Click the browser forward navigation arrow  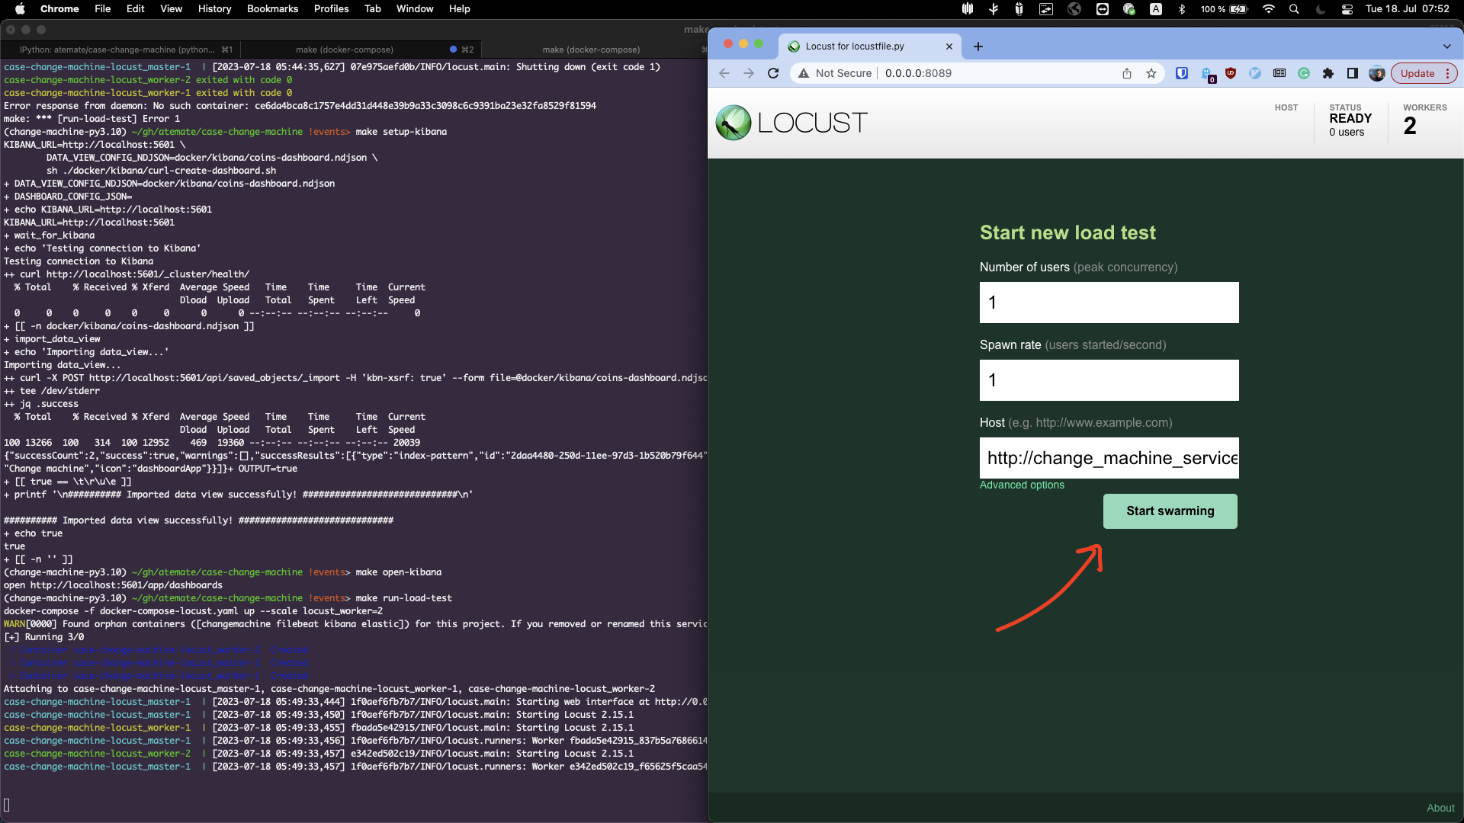tap(747, 72)
